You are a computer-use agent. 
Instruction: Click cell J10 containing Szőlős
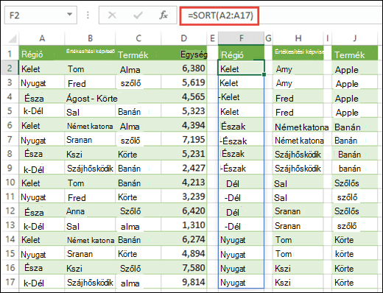pyautogui.click(x=354, y=182)
